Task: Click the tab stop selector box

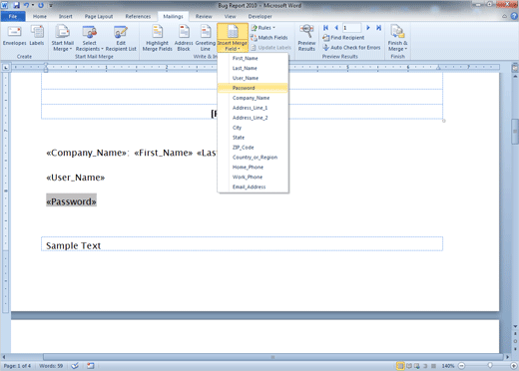Action: [x=6, y=68]
